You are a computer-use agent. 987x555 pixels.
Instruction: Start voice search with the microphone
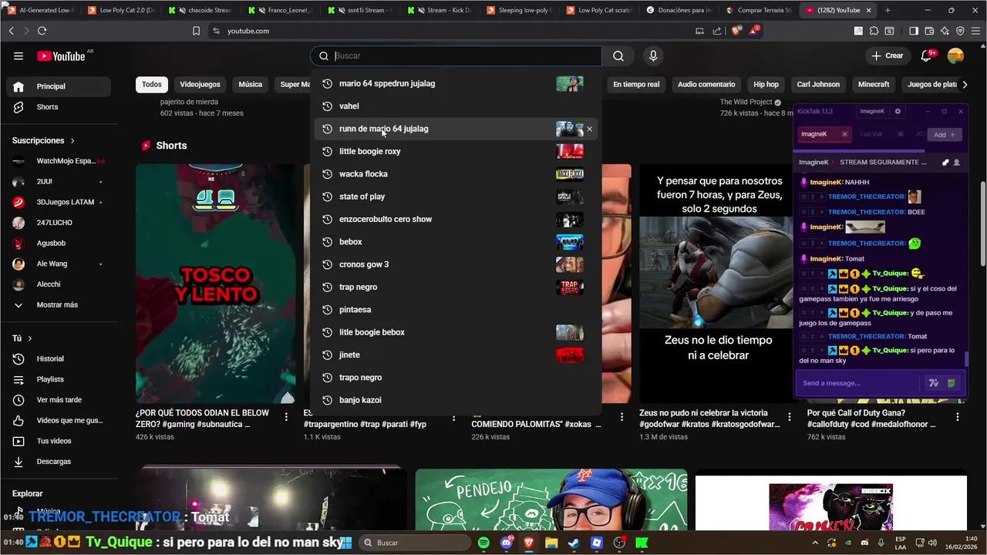(x=653, y=55)
